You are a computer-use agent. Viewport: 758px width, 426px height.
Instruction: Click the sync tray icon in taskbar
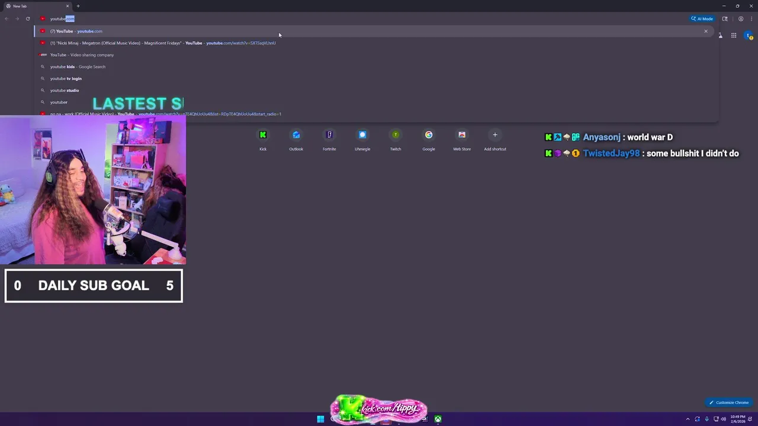pyautogui.click(x=698, y=419)
